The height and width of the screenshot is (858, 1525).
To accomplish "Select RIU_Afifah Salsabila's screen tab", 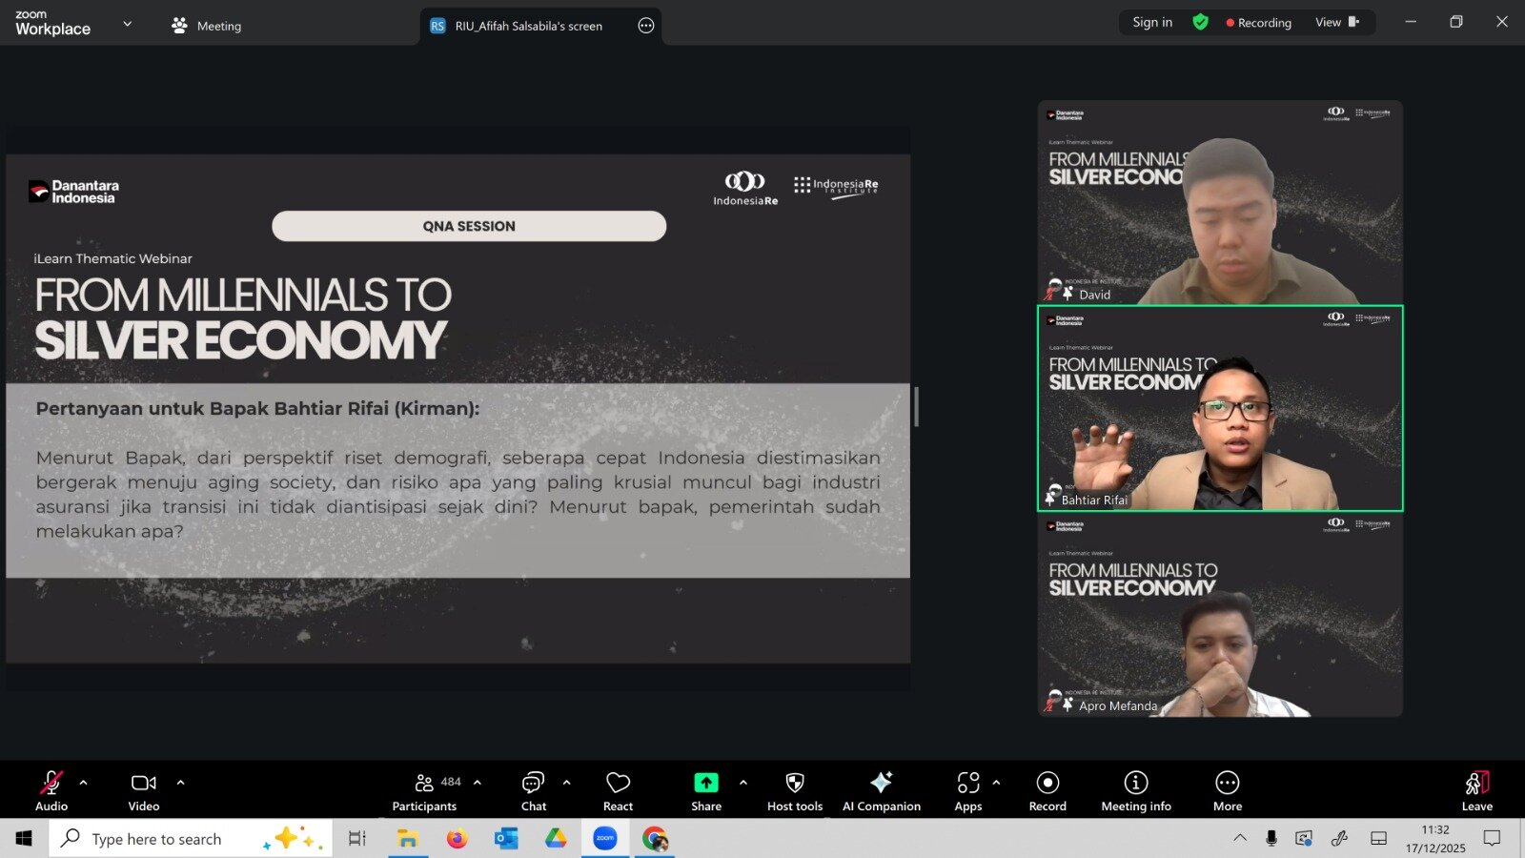I will pos(528,26).
